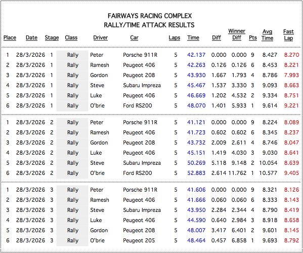Click Ramesh's stage 3 time 41.666
303x253 pixels.
(196, 200)
